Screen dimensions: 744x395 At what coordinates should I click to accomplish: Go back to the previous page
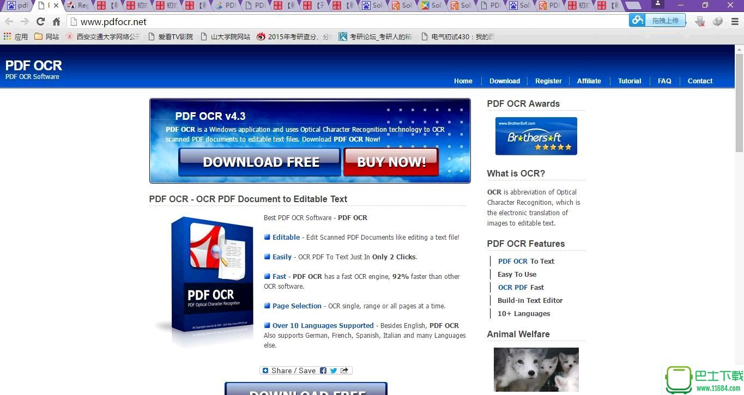[x=9, y=22]
